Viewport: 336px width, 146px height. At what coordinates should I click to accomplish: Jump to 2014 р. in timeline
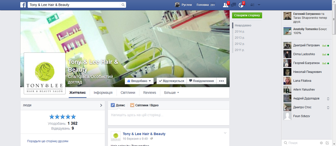point(240,32)
